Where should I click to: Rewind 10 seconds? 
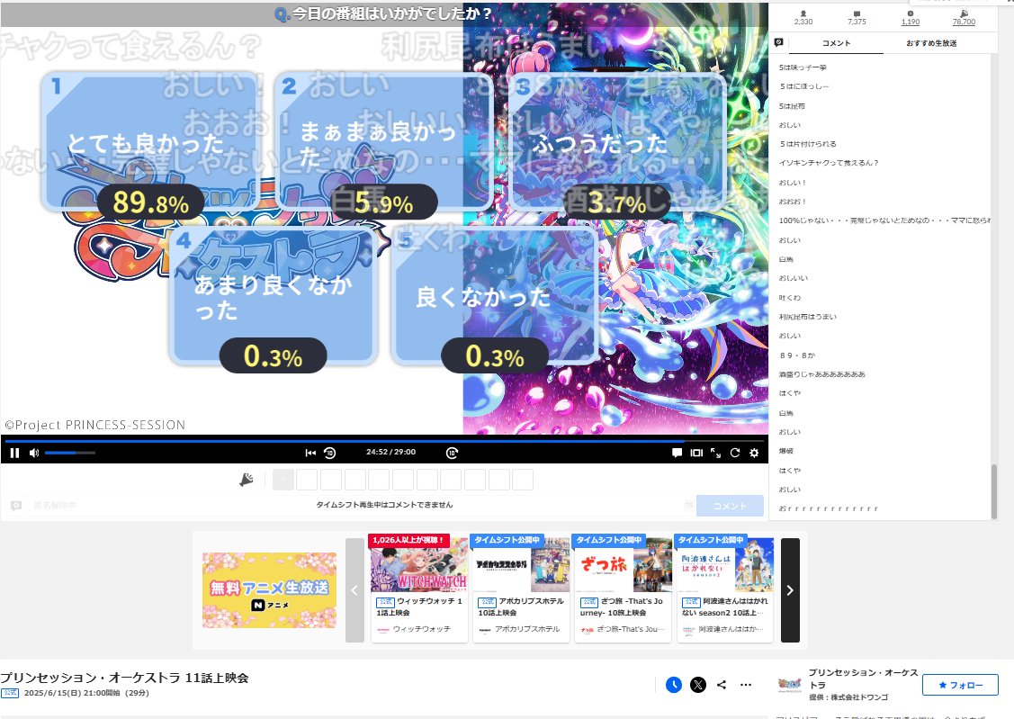click(330, 453)
